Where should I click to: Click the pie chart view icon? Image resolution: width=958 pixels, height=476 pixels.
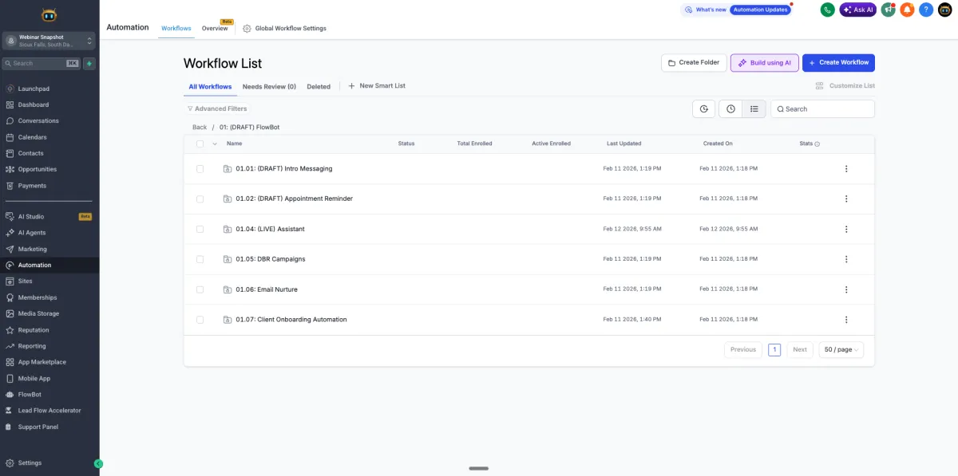(x=703, y=109)
